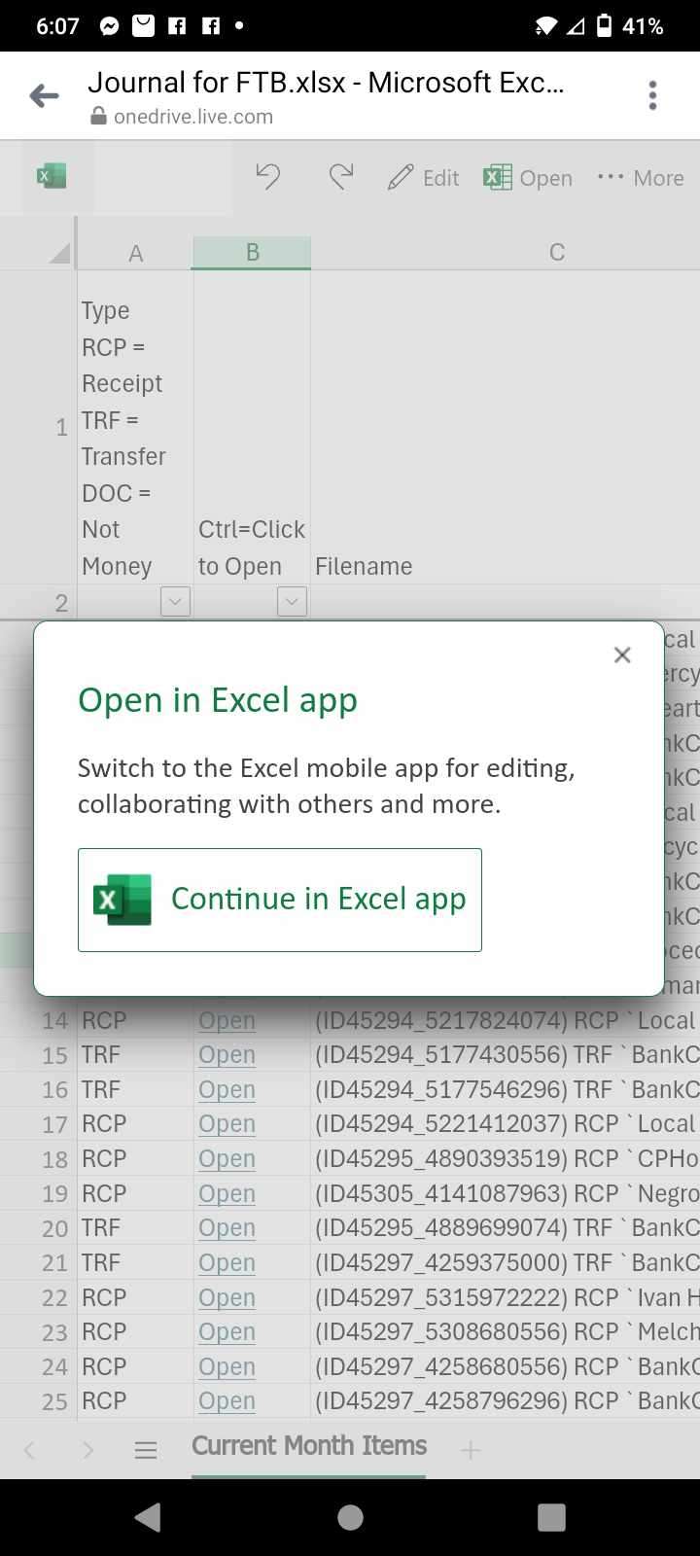Open the all sheets list icon

[146, 1451]
